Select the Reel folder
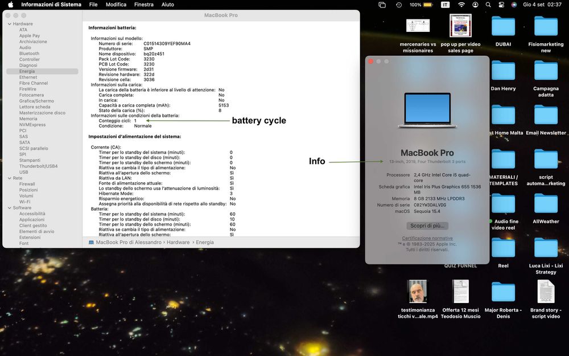This screenshot has height=356, width=569. coord(503,248)
